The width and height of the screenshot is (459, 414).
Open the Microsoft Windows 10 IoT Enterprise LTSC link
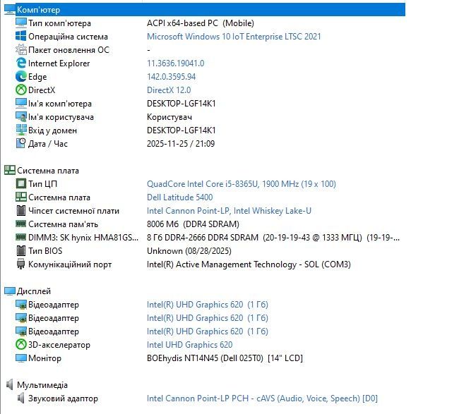click(234, 37)
